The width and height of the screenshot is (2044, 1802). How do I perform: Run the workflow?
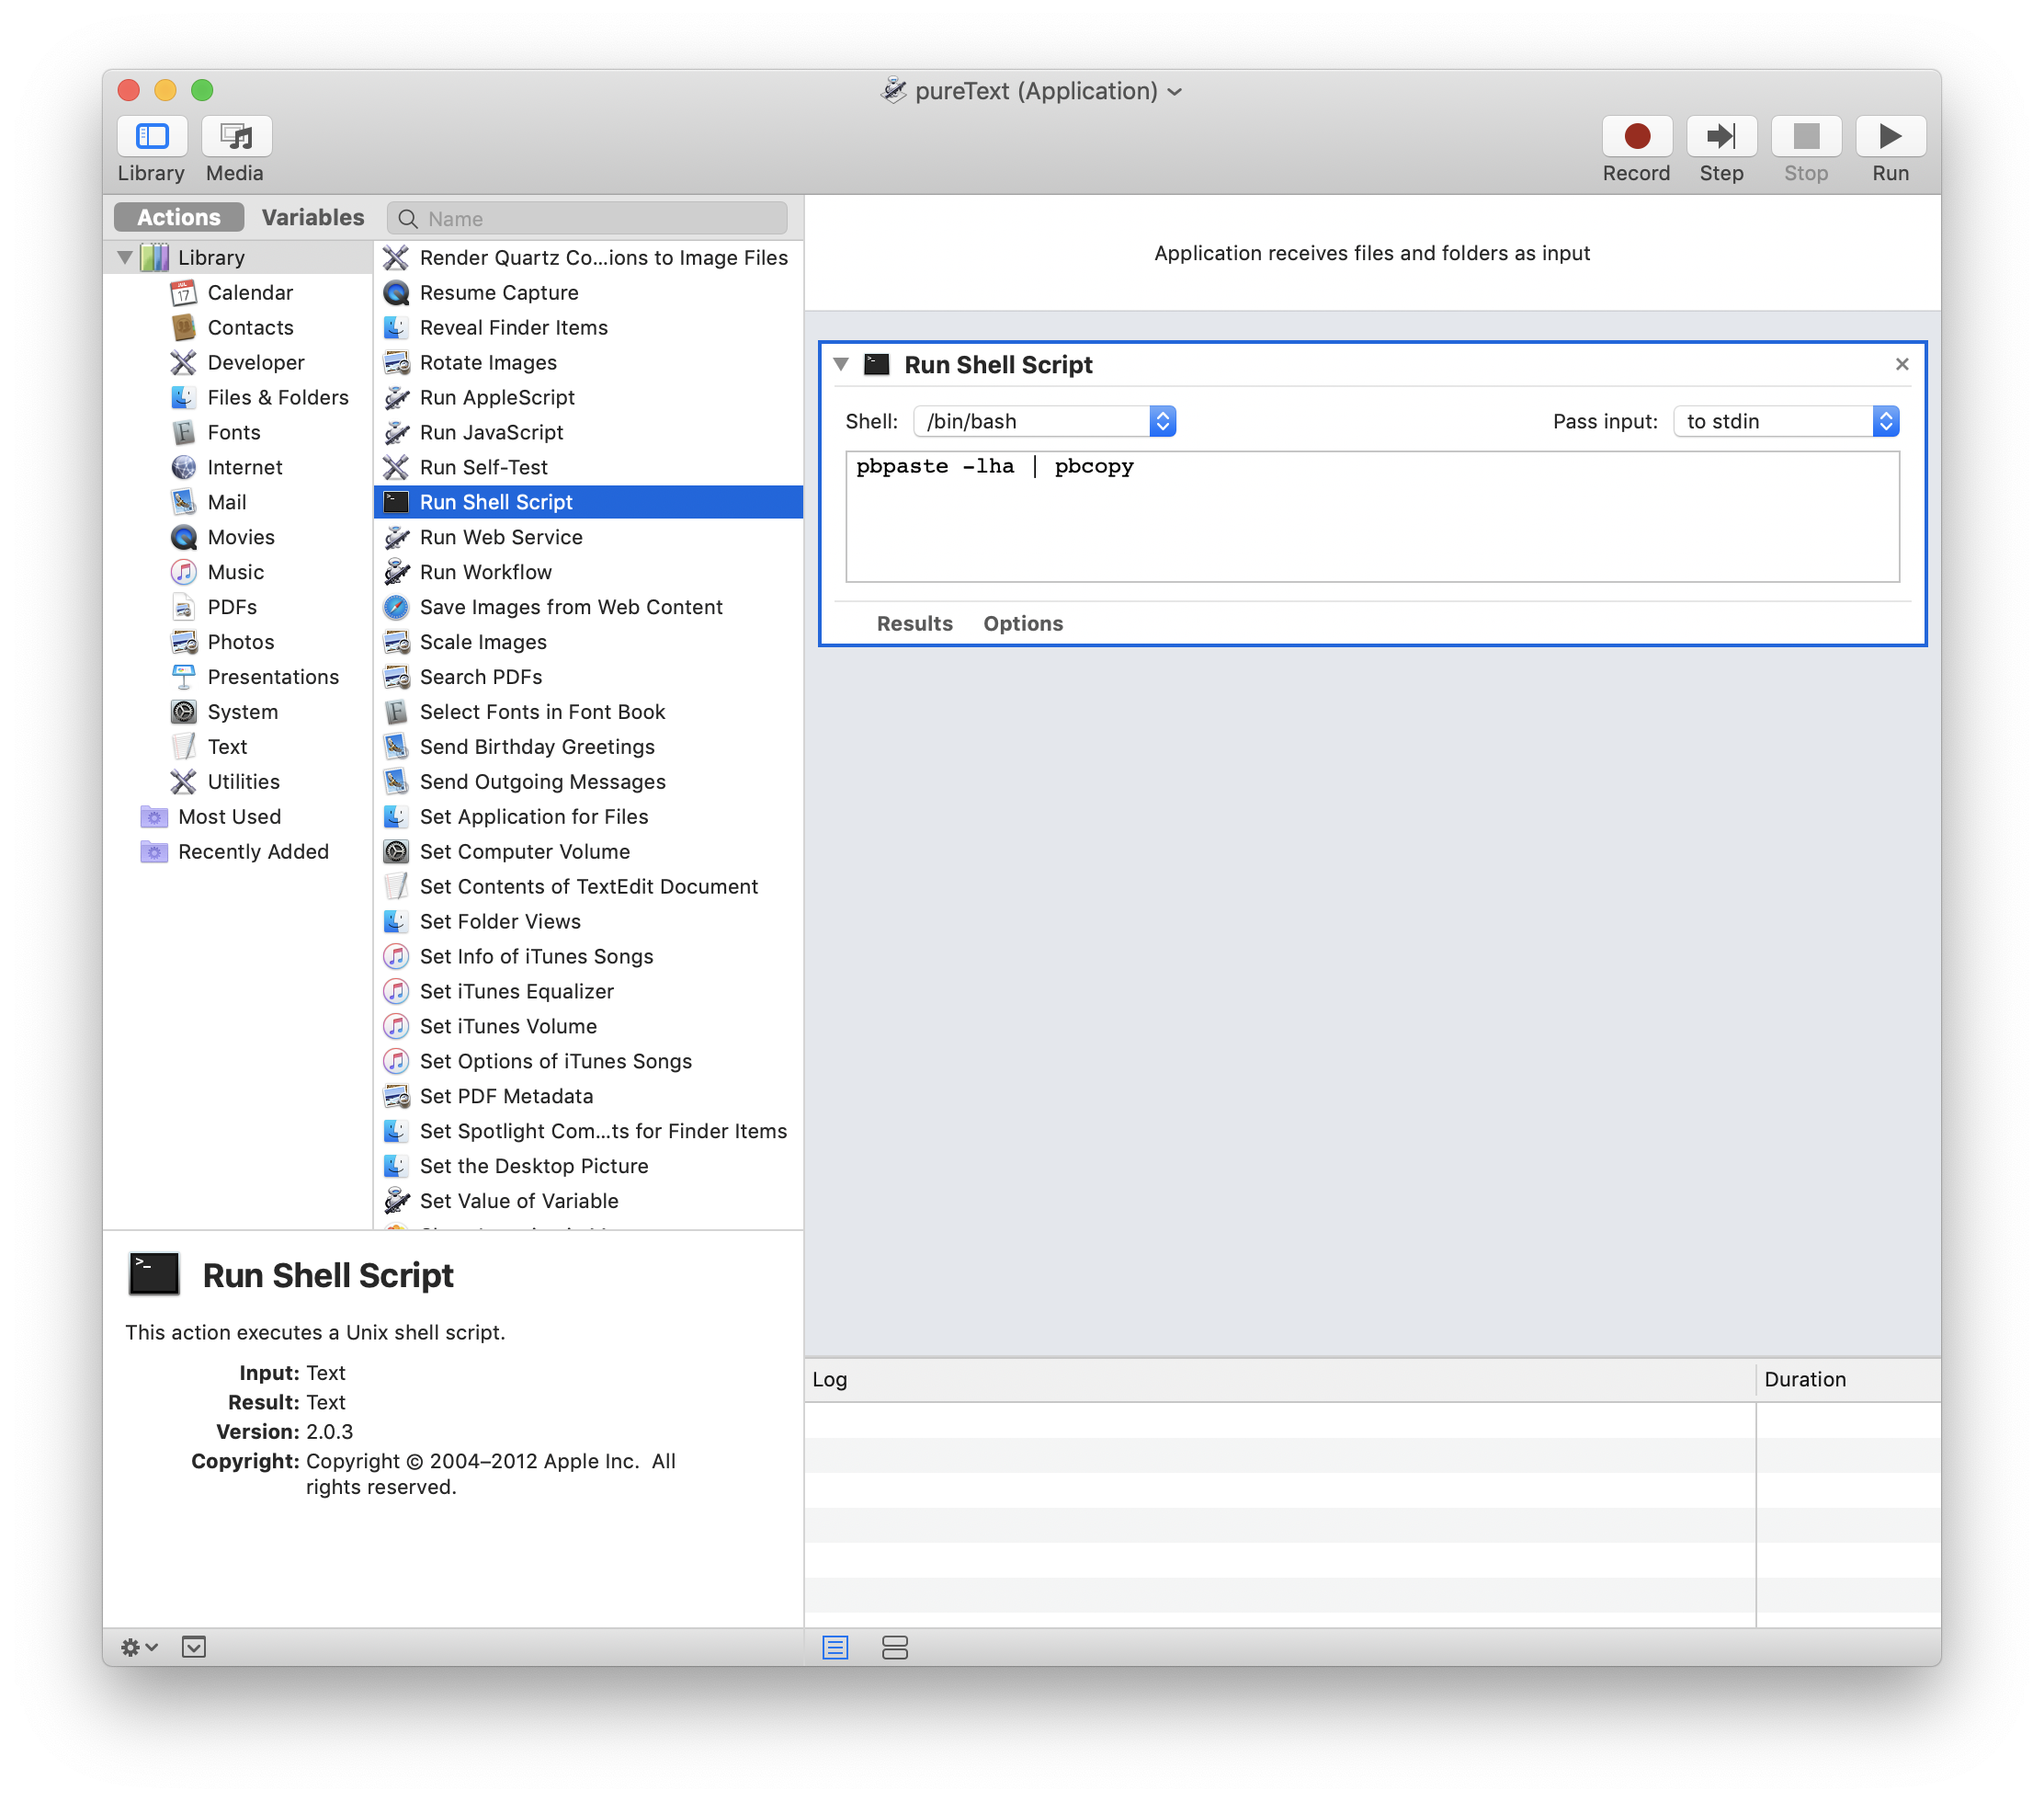point(1890,135)
